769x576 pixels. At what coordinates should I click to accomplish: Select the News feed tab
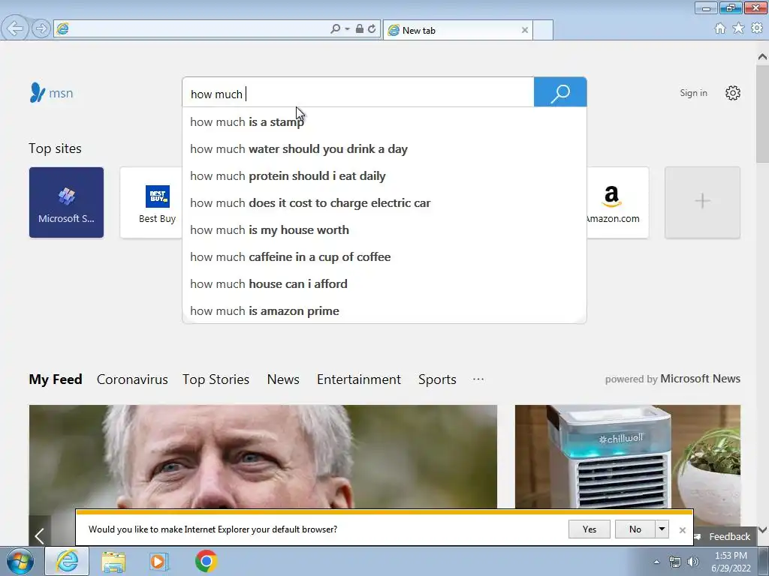coord(283,379)
